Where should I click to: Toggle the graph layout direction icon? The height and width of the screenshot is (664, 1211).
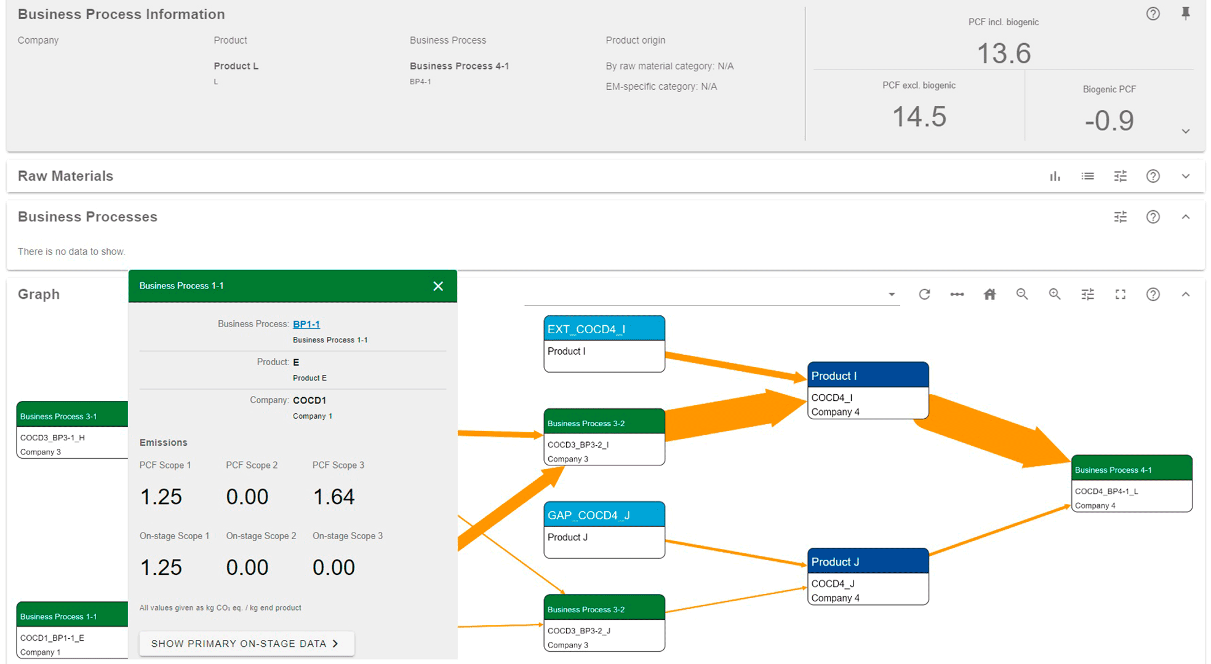click(x=957, y=294)
